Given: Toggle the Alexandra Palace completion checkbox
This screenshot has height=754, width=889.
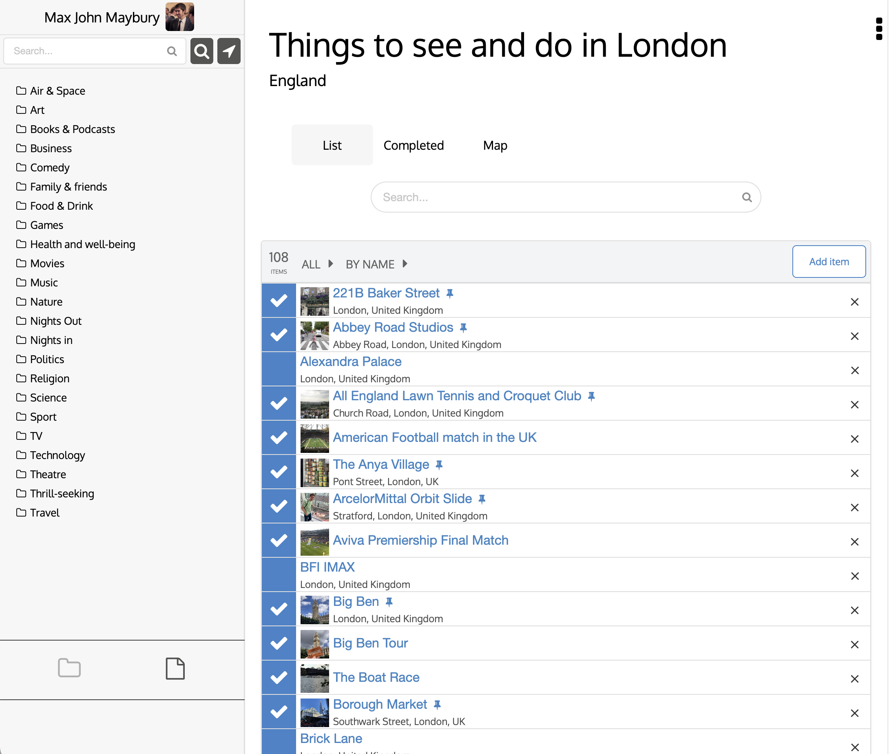Looking at the screenshot, I should point(278,370).
